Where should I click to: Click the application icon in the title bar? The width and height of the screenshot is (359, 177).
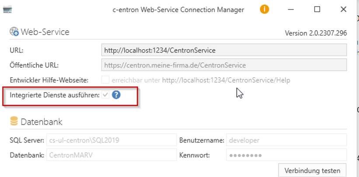pyautogui.click(x=7, y=9)
